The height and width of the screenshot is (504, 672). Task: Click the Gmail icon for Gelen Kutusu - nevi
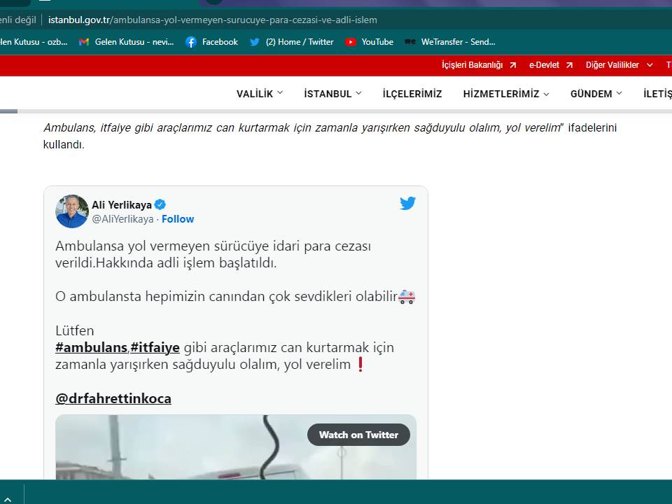(84, 42)
